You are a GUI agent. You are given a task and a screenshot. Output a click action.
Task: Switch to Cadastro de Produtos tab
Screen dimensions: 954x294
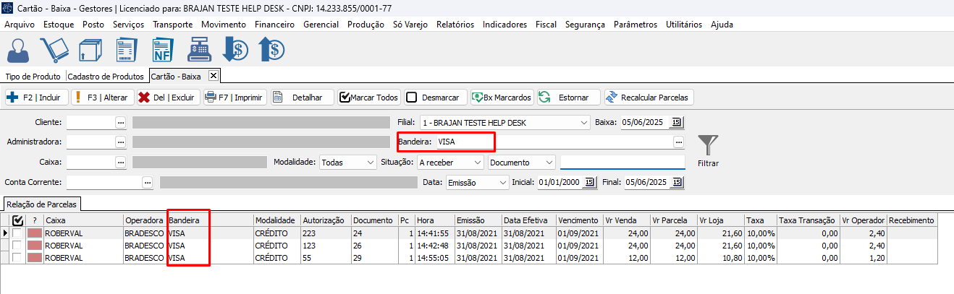(x=106, y=76)
